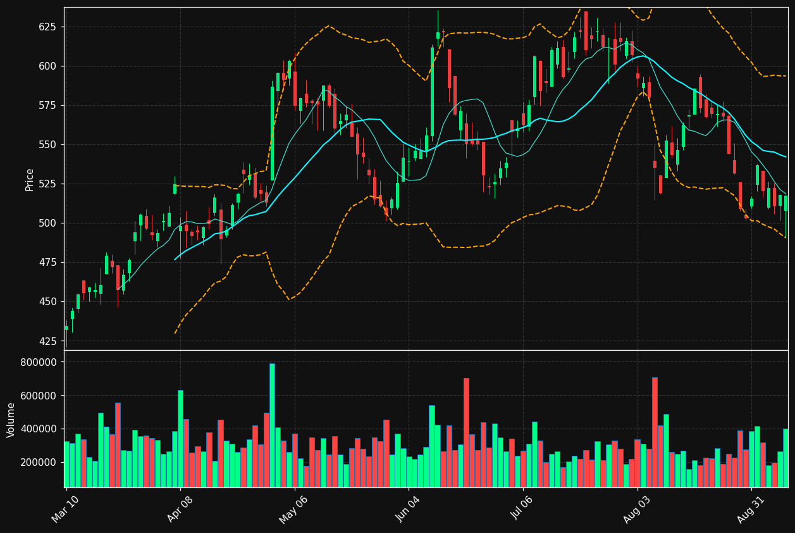Select the 500 price axis label
This screenshot has height=533, width=795.
coord(47,223)
